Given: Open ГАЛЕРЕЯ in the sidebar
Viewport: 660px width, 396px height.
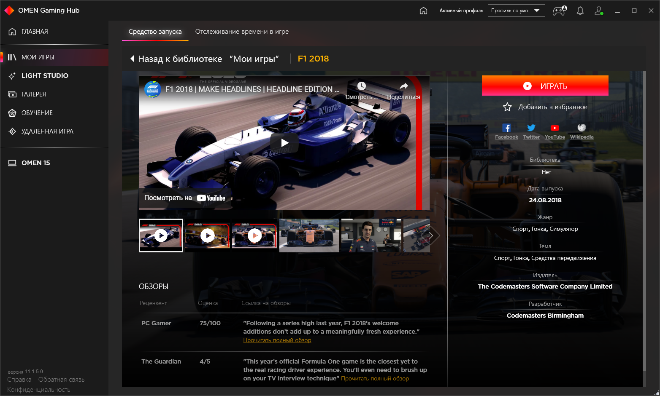Looking at the screenshot, I should tap(54, 94).
